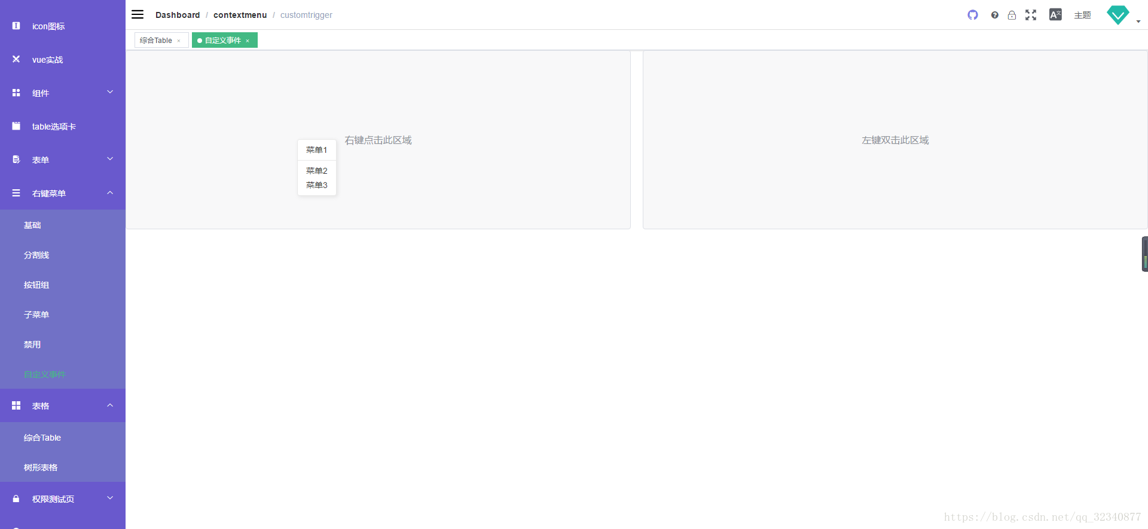The image size is (1148, 529).
Task: Expand the 组件 submenu chevron
Action: tap(110, 92)
